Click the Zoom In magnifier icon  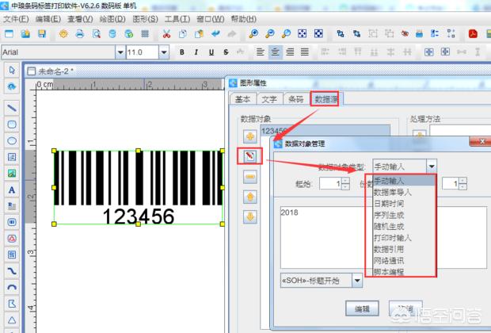(253, 33)
